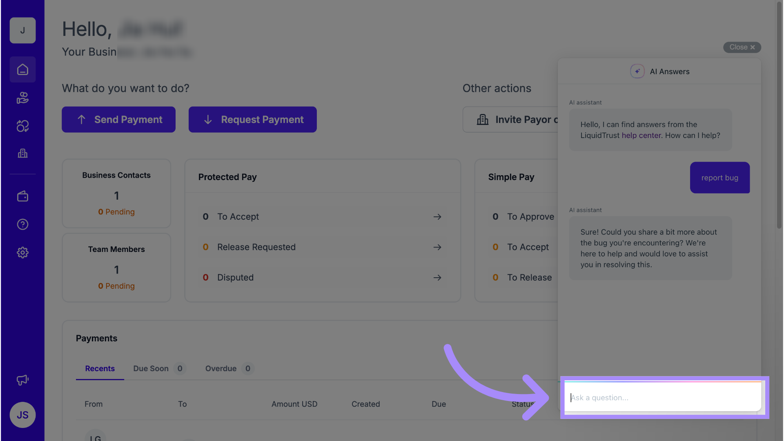Screen dimensions: 784x441
Task: Select the Recents tab
Action: 100,369
